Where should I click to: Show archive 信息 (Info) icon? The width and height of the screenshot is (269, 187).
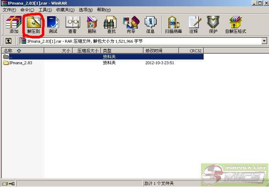coord(150,25)
